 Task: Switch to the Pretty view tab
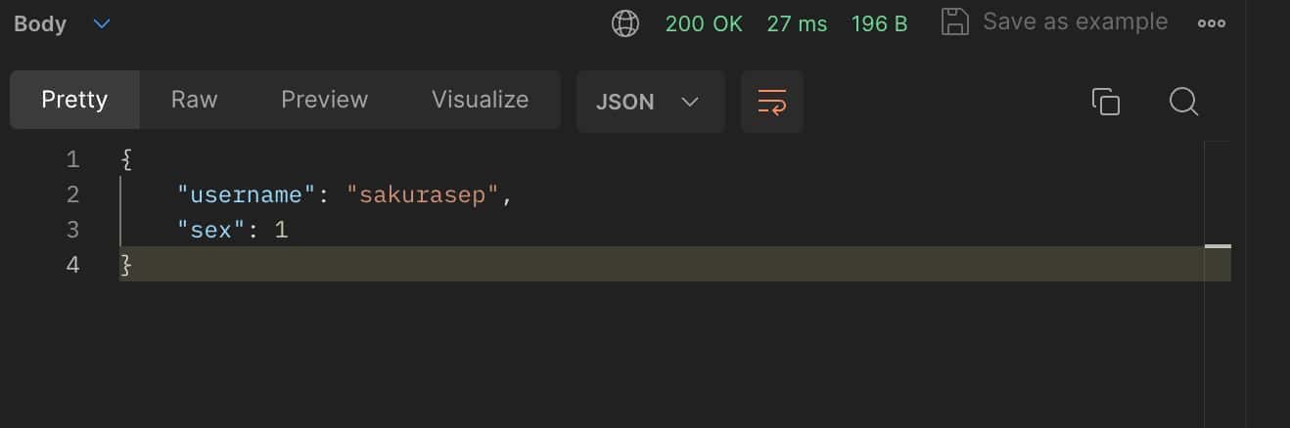point(74,100)
